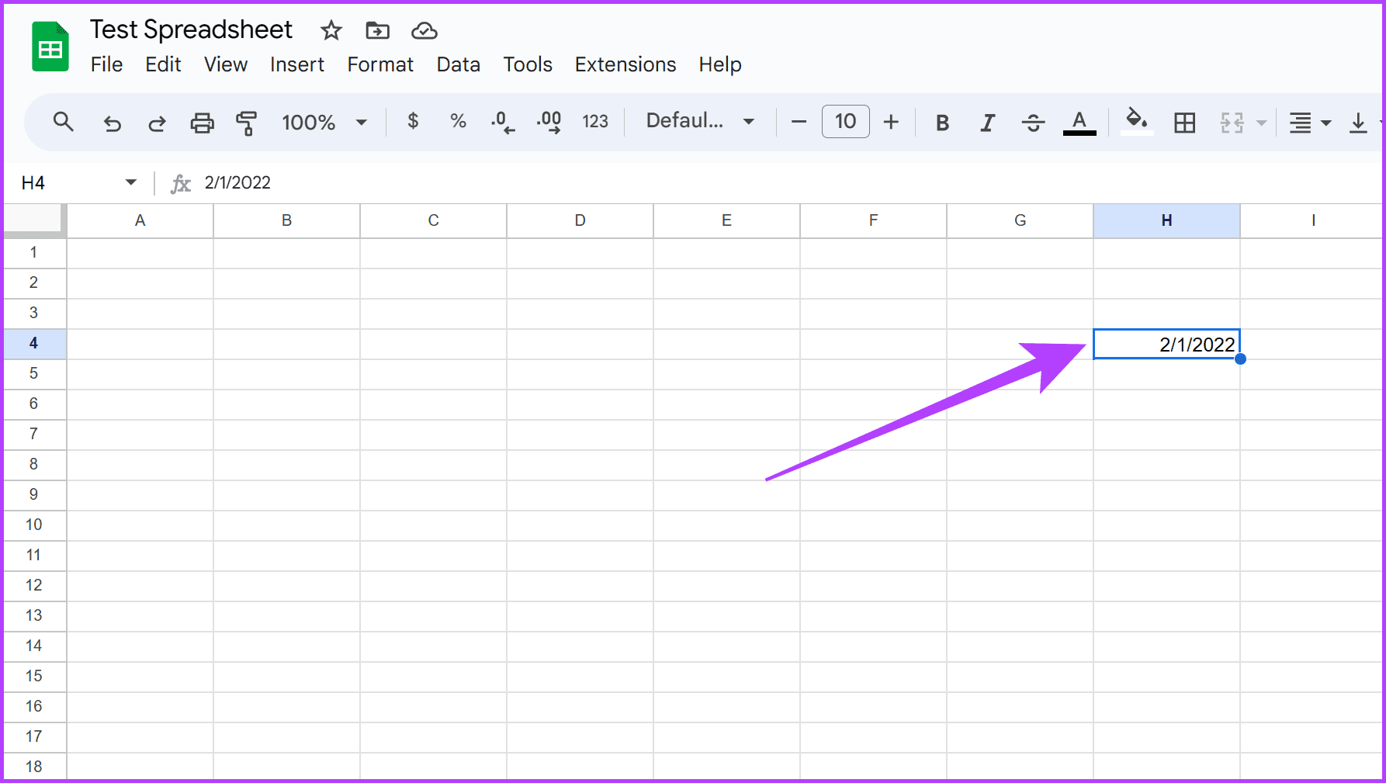Open the Extensions menu
1386x783 pixels.
(x=625, y=64)
